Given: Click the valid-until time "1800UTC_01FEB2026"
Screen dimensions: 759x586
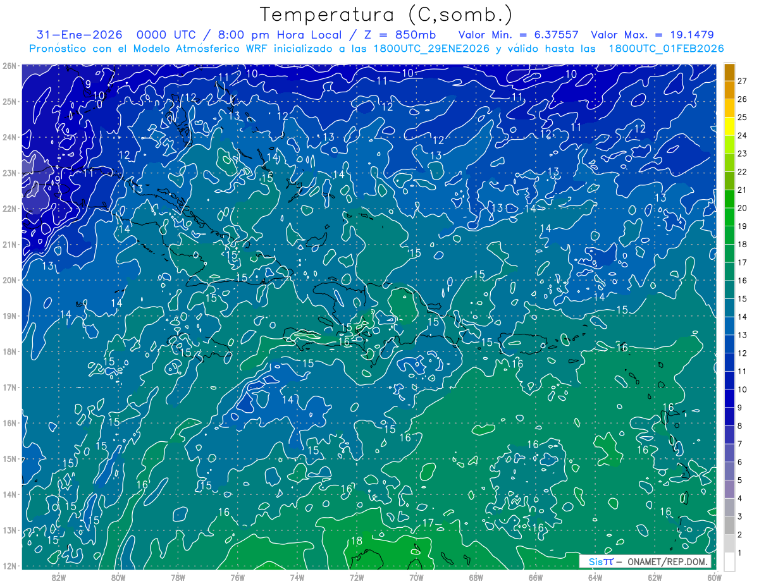Looking at the screenshot, I should pyautogui.click(x=666, y=49).
